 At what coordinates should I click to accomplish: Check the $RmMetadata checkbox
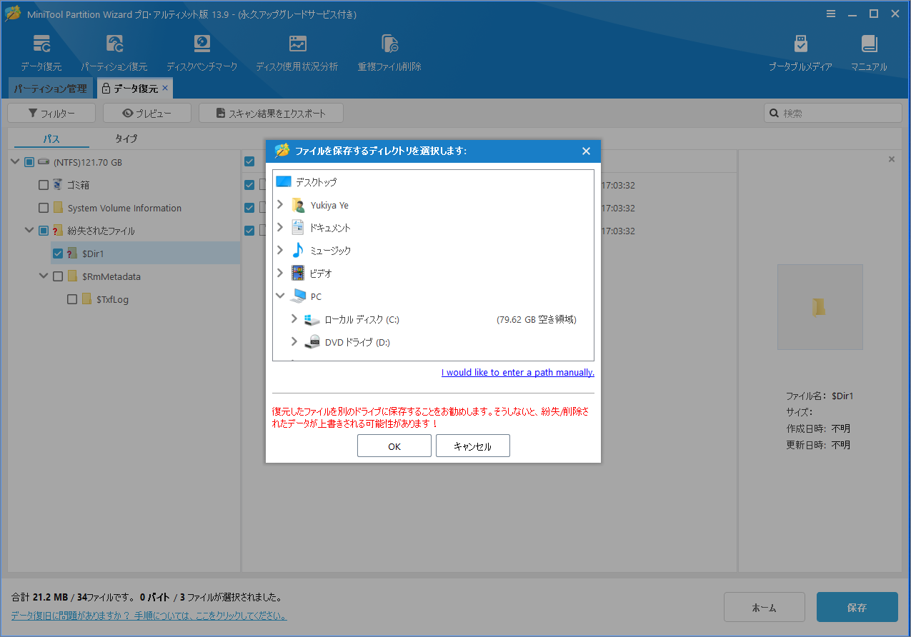pos(58,276)
